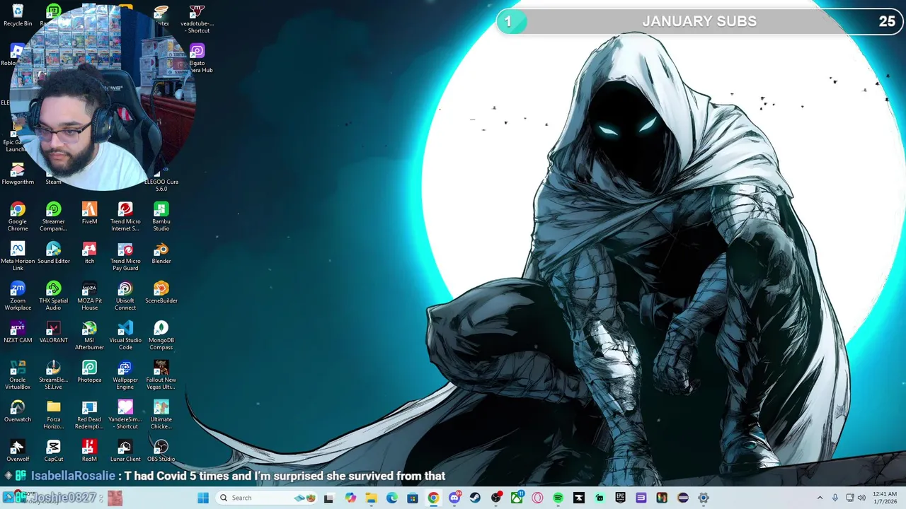906x509 pixels.
Task: Open MongoDB Compass desktop shortcut
Action: tap(161, 335)
